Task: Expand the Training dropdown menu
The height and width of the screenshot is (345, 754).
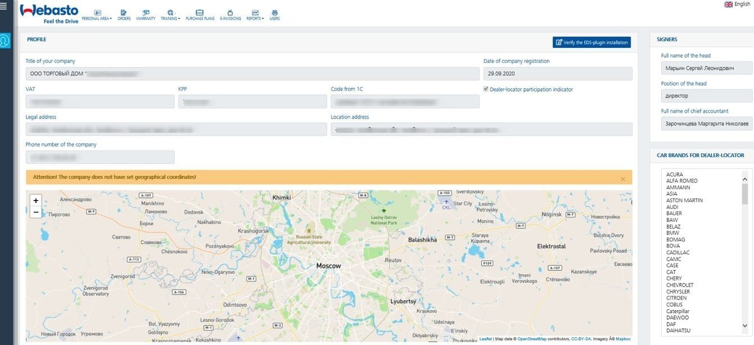Action: pos(170,15)
